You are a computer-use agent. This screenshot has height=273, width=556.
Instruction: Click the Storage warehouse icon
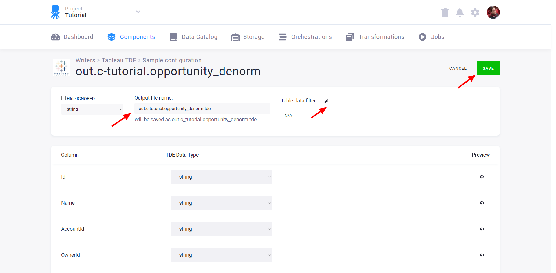point(235,37)
